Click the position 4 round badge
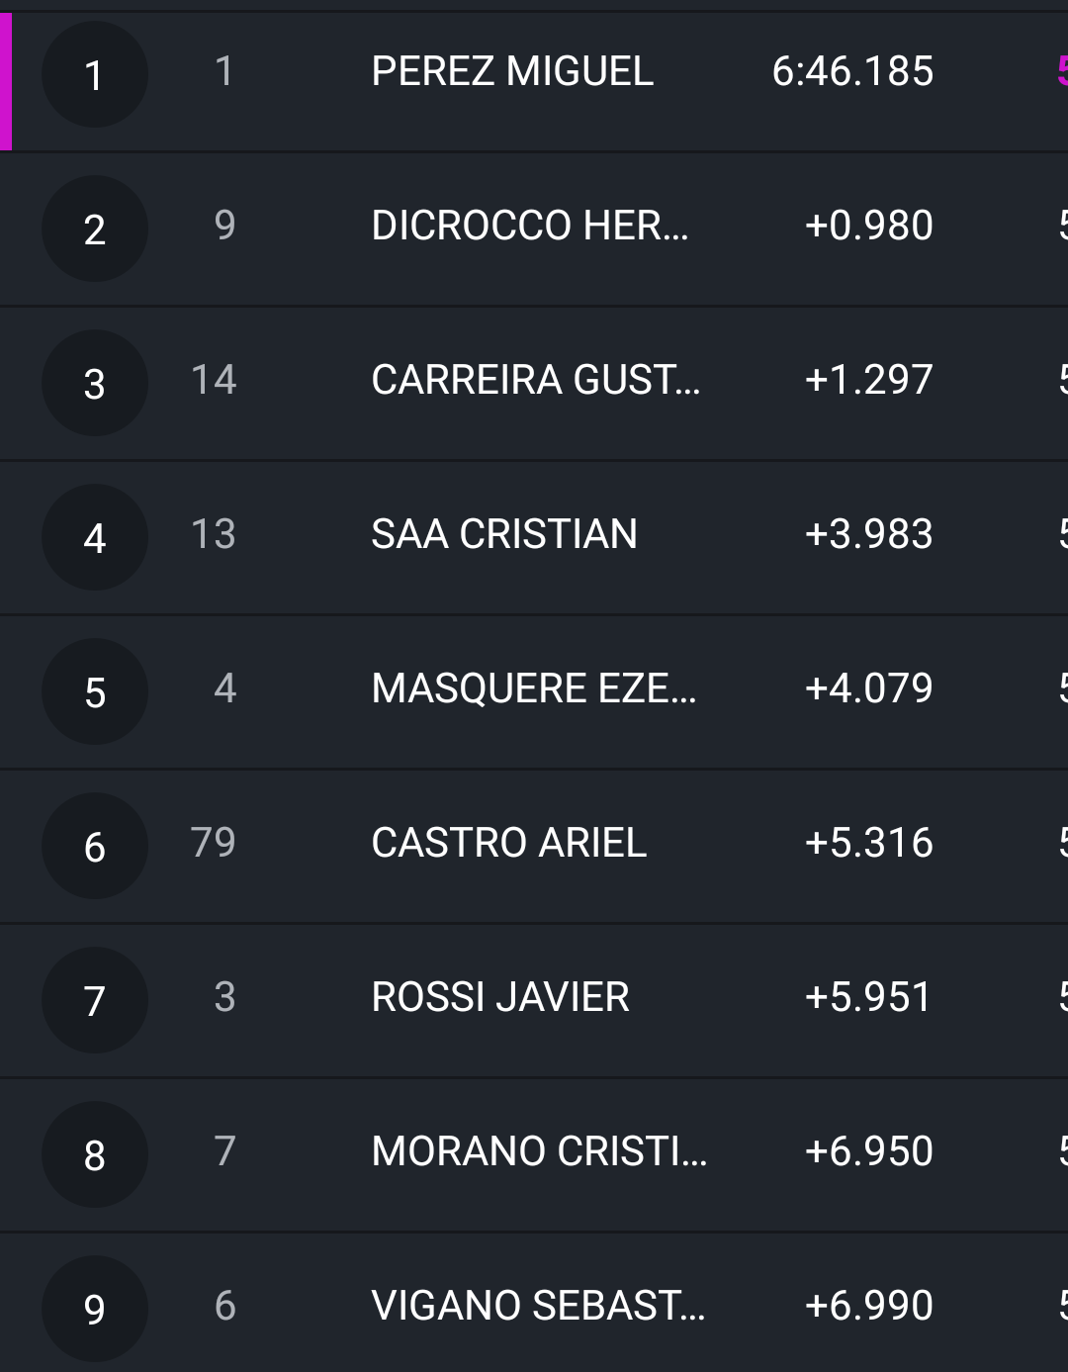This screenshot has height=1372, width=1068. (x=94, y=538)
